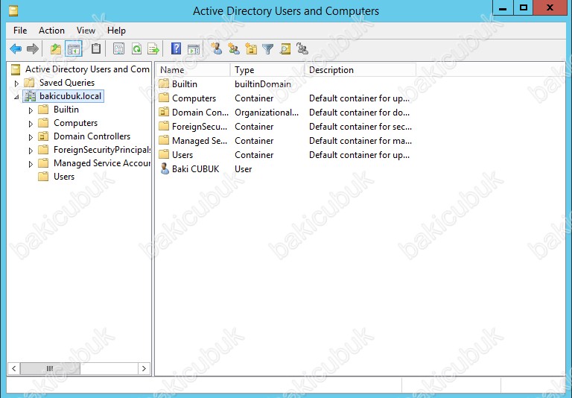Click Computers row's 'Default container for up...' description
Screen dimensions: 572x398
[x=359, y=98]
